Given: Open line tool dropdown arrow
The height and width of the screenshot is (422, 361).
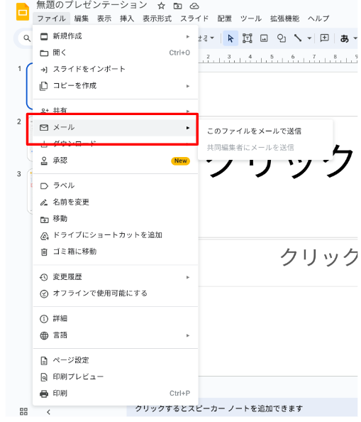Looking at the screenshot, I should coord(309,38).
